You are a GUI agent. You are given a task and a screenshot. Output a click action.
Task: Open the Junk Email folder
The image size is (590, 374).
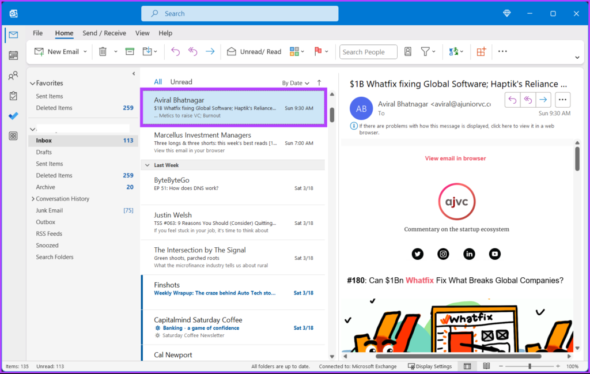(x=83, y=210)
